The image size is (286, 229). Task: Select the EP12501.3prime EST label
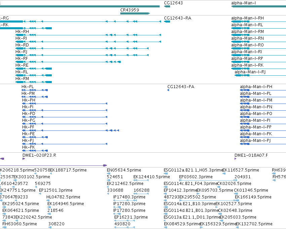point(56,190)
